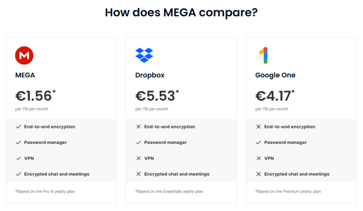
Task: Select the Dropbox €5.53 price
Action: 155,96
